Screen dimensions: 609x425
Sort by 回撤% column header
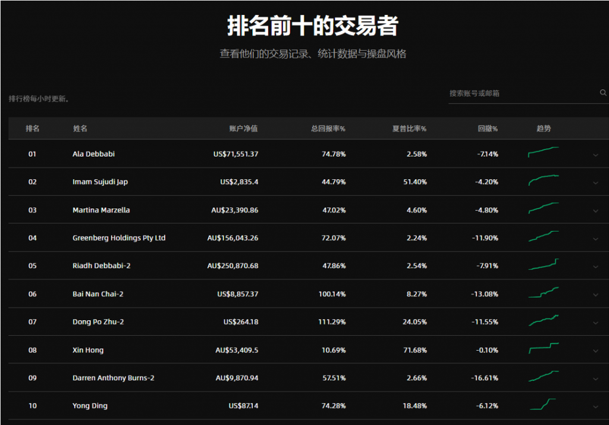tap(488, 129)
